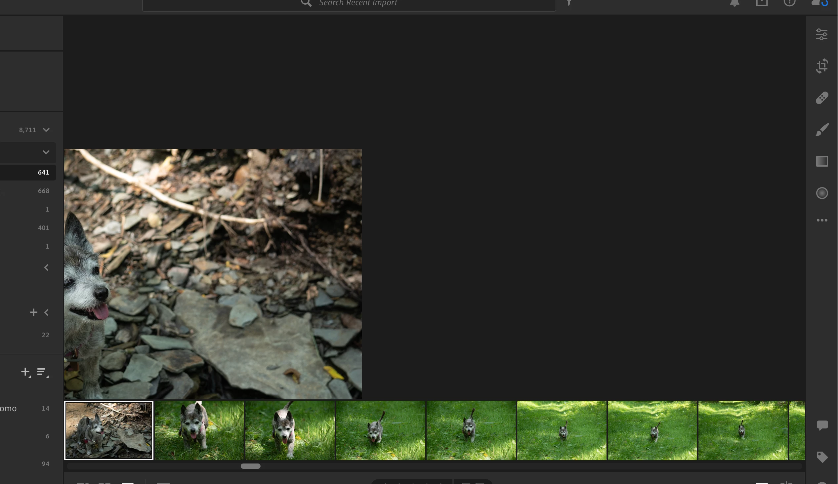The width and height of the screenshot is (838, 484).
Task: Select the Brush masking tool
Action: (x=822, y=130)
